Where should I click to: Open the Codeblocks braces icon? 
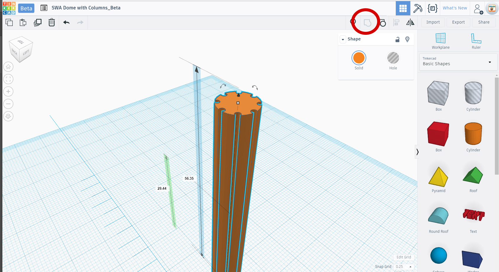click(432, 8)
